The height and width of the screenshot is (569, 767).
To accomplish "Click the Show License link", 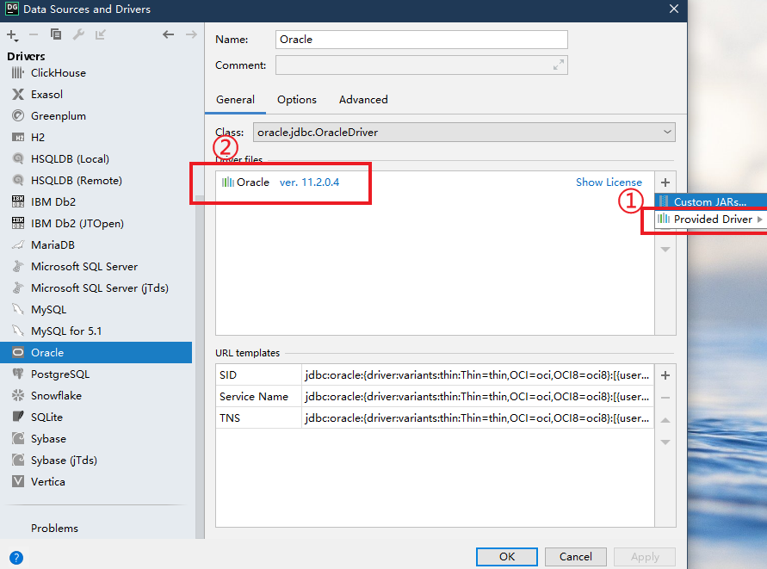I will (609, 182).
